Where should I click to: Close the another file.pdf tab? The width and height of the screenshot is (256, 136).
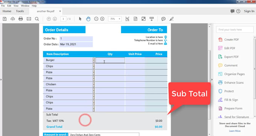click(60, 11)
